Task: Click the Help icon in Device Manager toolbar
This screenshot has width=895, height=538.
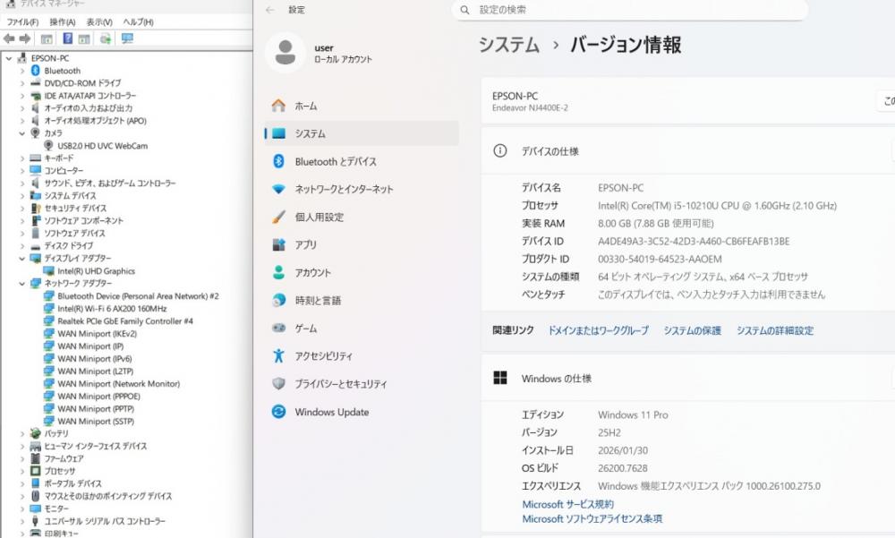Action: 67,38
